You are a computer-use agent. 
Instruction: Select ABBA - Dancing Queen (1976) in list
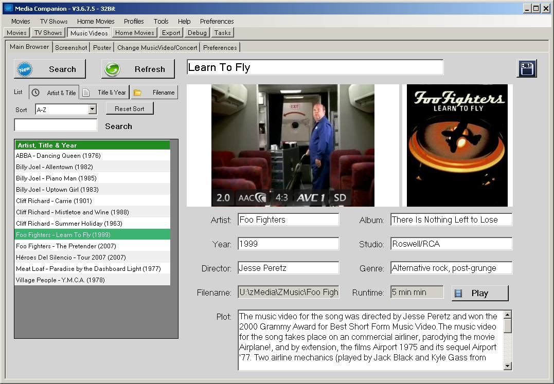click(x=58, y=155)
